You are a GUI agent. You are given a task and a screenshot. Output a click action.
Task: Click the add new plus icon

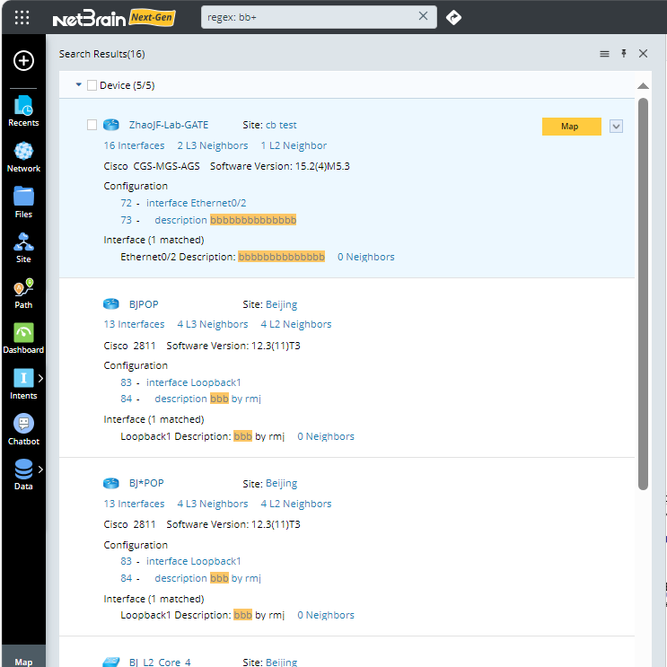point(23,60)
